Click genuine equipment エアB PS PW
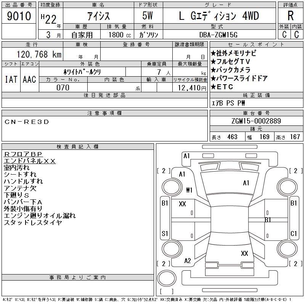This screenshot has height=305, width=305. point(228,103)
